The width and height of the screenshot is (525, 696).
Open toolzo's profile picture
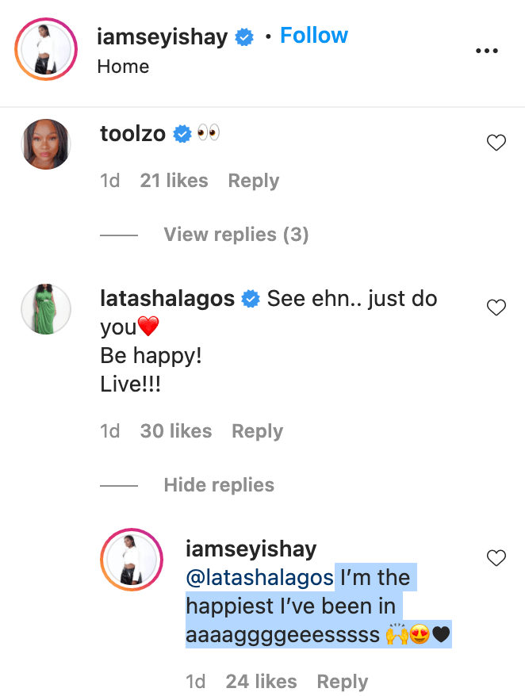pos(46,145)
